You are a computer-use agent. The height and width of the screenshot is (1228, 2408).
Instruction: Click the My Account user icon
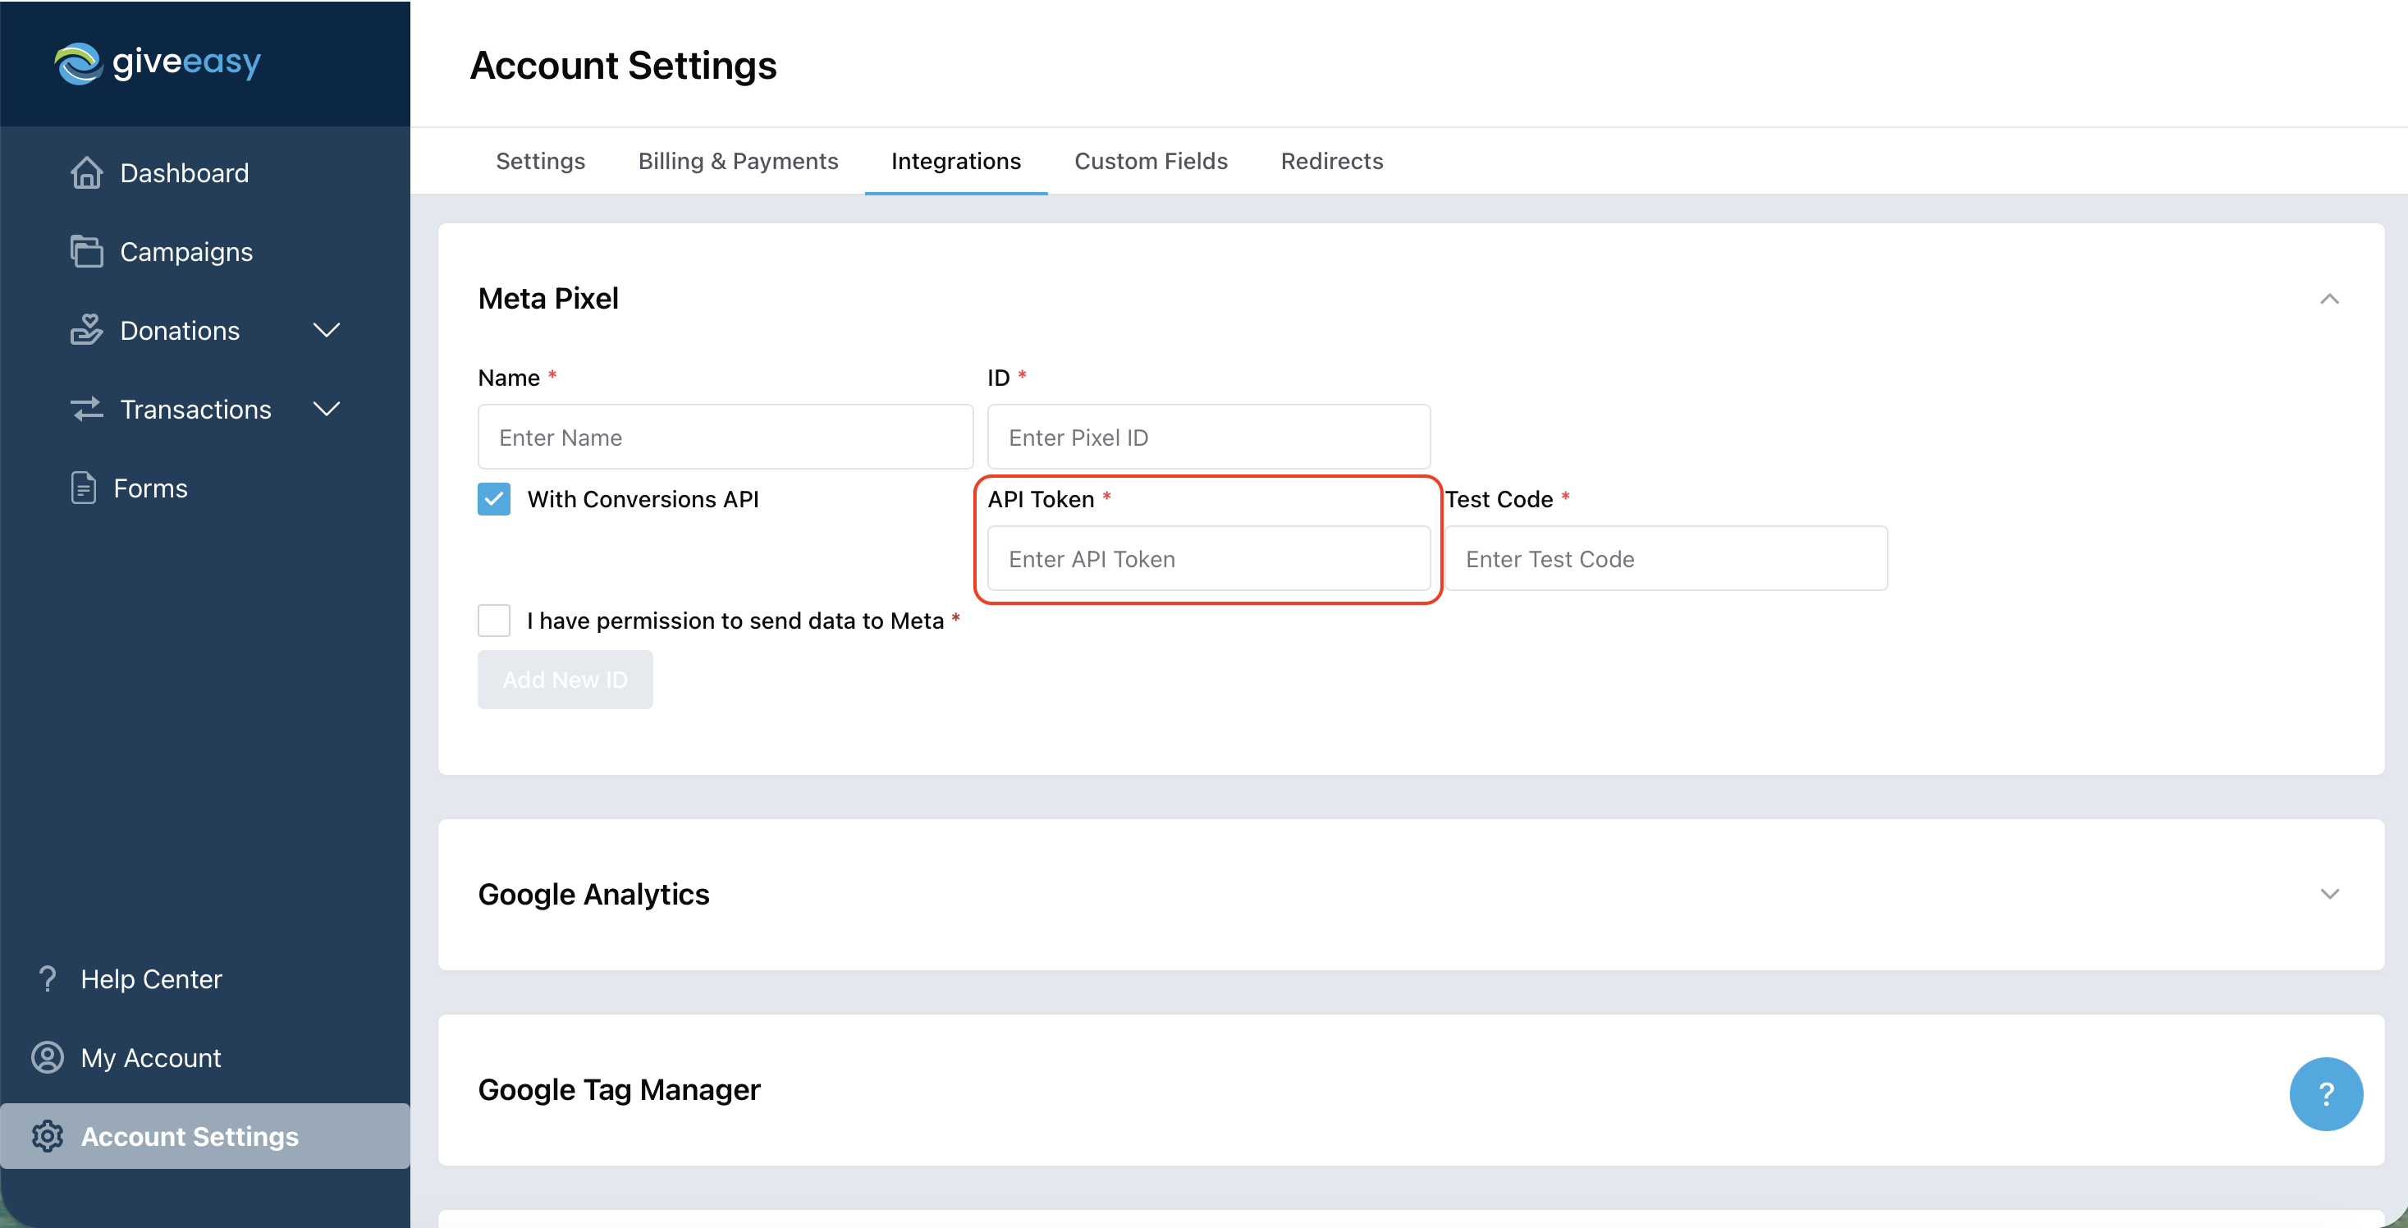pyautogui.click(x=48, y=1058)
